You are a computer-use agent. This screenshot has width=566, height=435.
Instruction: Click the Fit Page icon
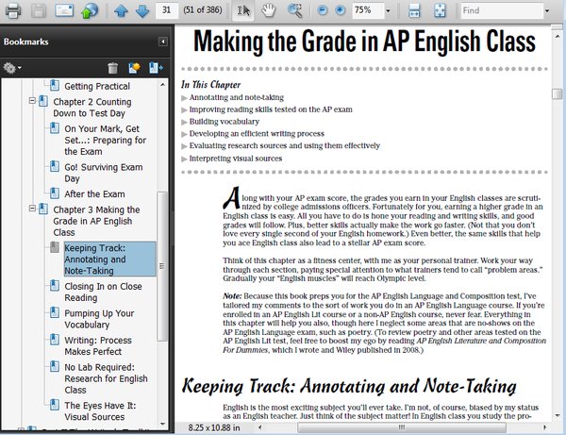point(440,10)
